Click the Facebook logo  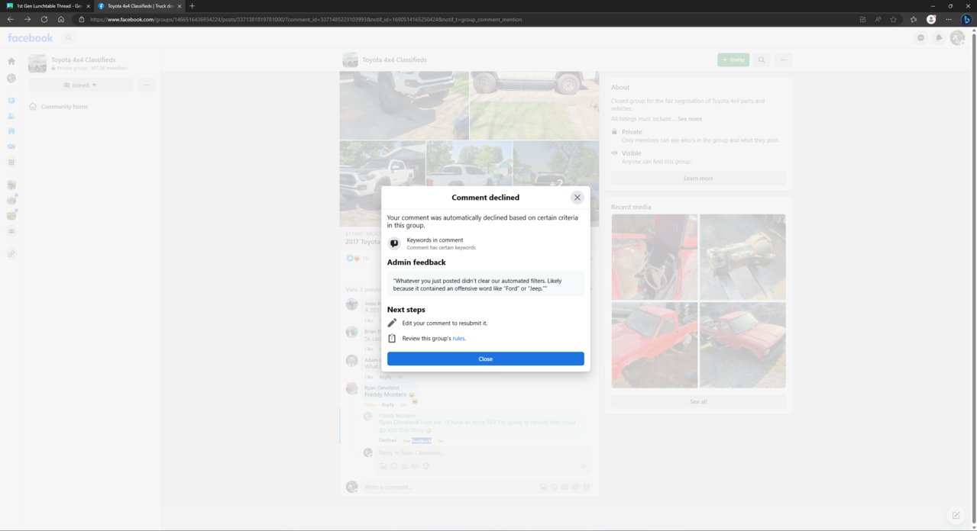click(30, 37)
